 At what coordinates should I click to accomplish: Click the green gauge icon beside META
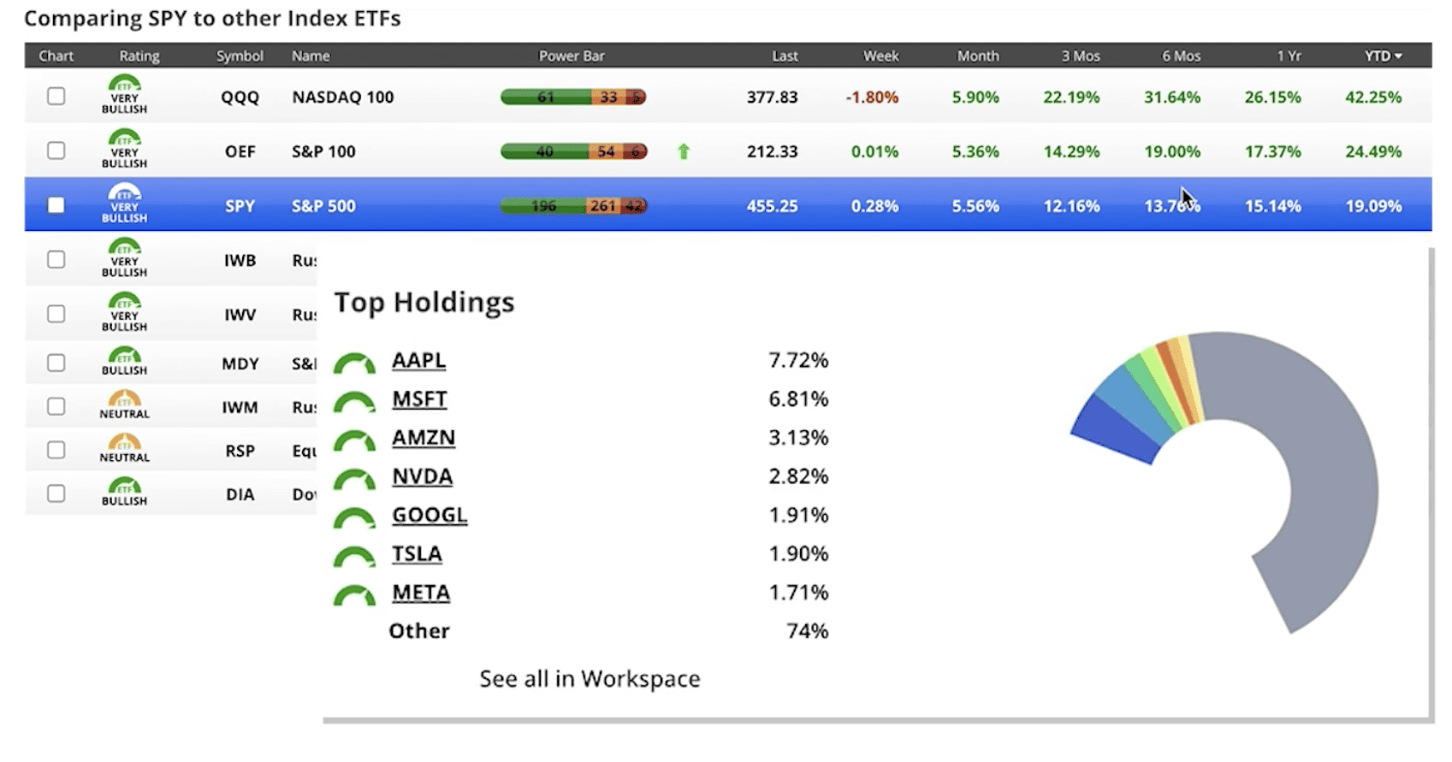[354, 595]
